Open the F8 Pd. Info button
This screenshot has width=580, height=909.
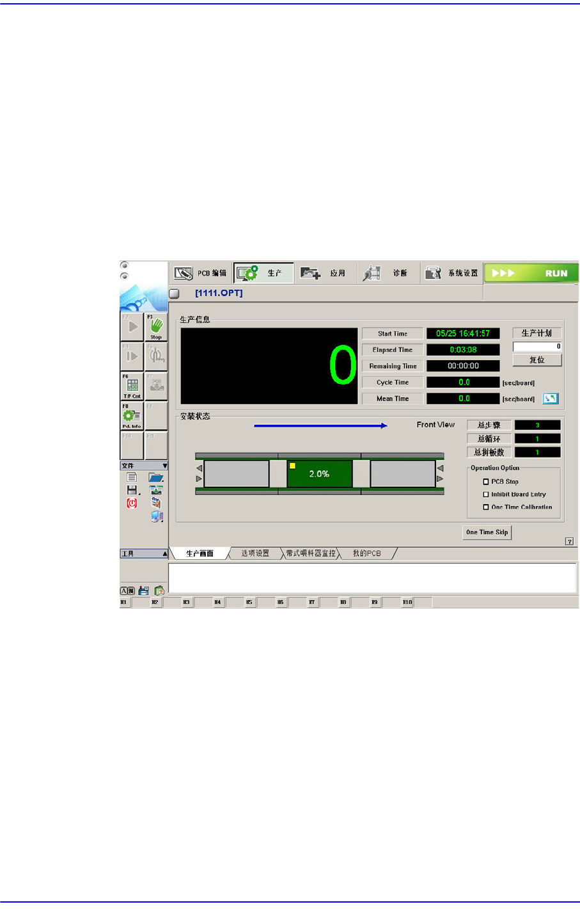(x=132, y=416)
